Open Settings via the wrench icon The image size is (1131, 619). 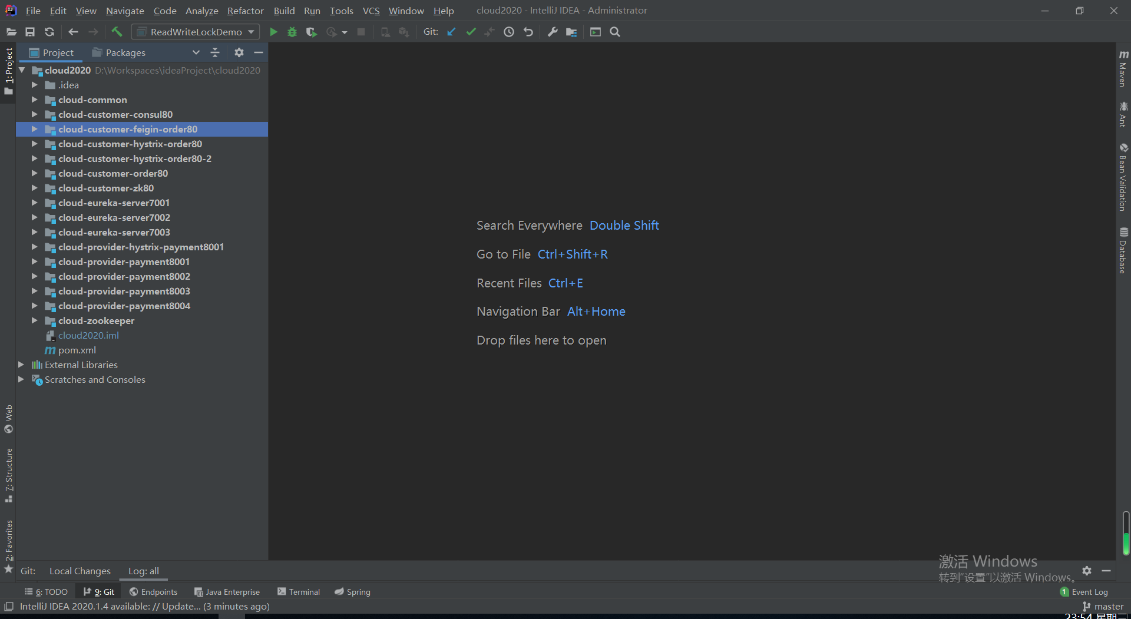552,32
